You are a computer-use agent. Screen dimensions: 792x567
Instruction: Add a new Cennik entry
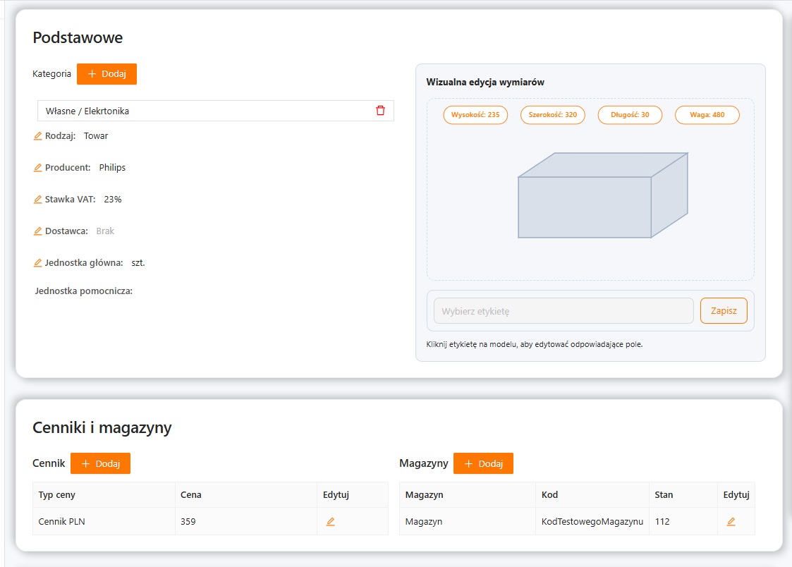point(100,463)
